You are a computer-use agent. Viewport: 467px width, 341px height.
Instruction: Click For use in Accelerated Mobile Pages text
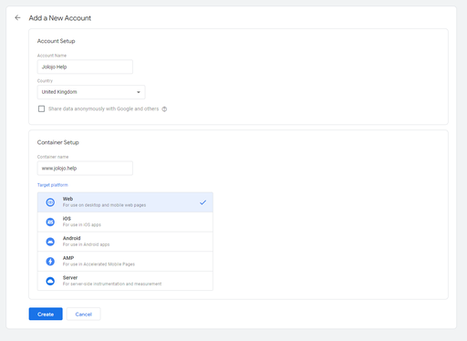tap(99, 264)
